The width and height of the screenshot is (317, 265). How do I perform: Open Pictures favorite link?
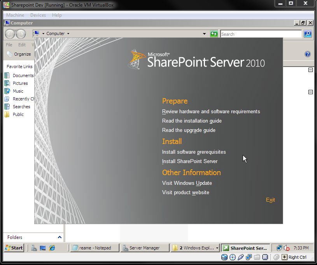16,83
